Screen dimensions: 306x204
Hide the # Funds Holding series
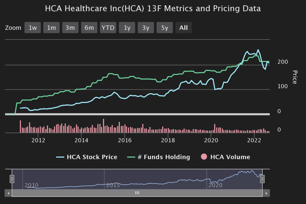(x=163, y=157)
